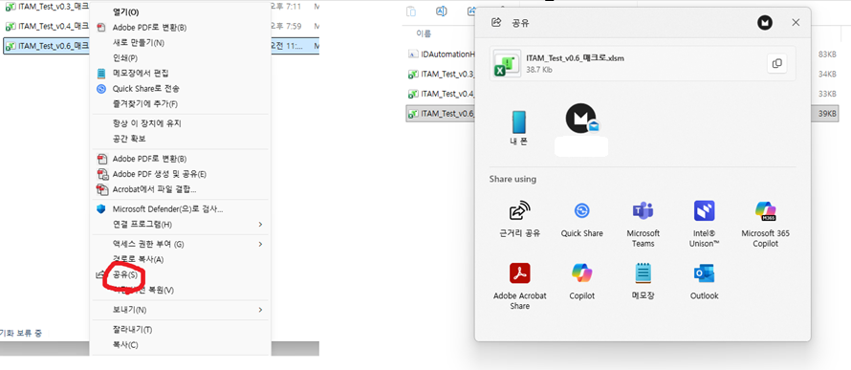The width and height of the screenshot is (851, 370).
Task: Close the 공유 share dialog
Action: (796, 22)
